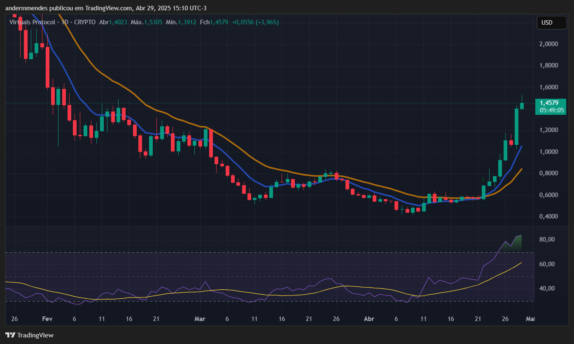Click the Fev label on the time axis
This screenshot has width=574, height=344.
click(x=47, y=319)
